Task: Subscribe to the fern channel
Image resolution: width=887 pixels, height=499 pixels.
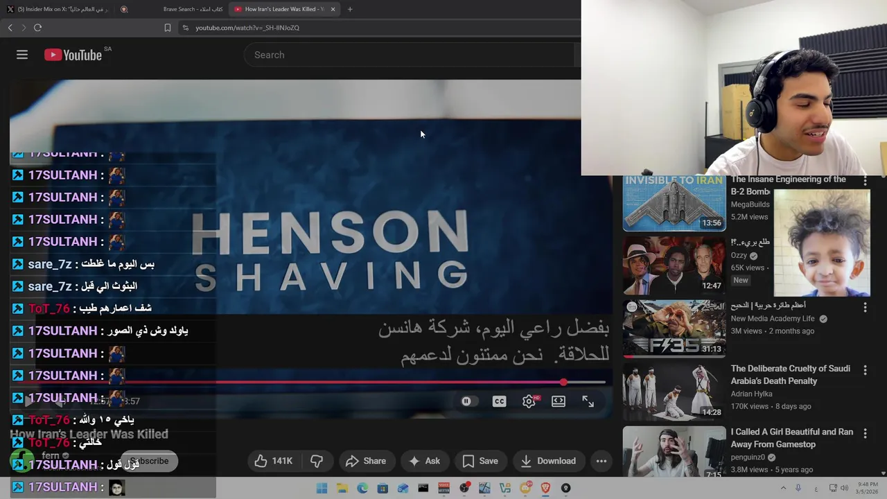Action: 149,461
